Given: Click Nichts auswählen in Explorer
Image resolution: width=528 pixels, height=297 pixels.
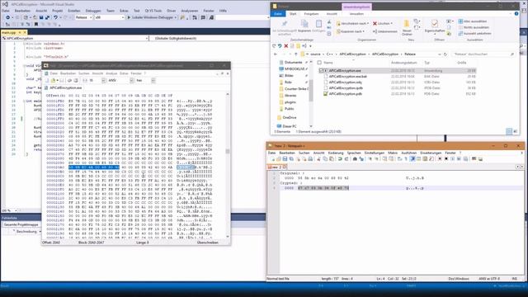Looking at the screenshot, I should point(474,27).
